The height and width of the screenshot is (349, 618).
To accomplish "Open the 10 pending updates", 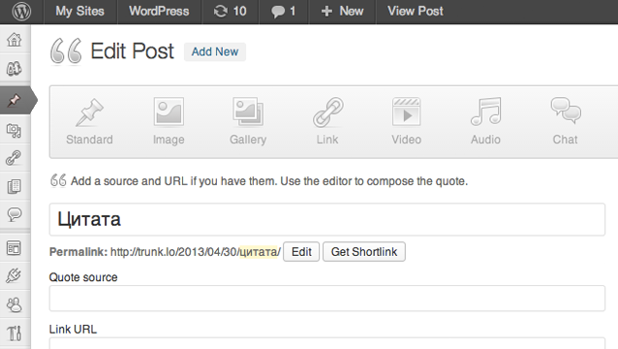I will [231, 11].
